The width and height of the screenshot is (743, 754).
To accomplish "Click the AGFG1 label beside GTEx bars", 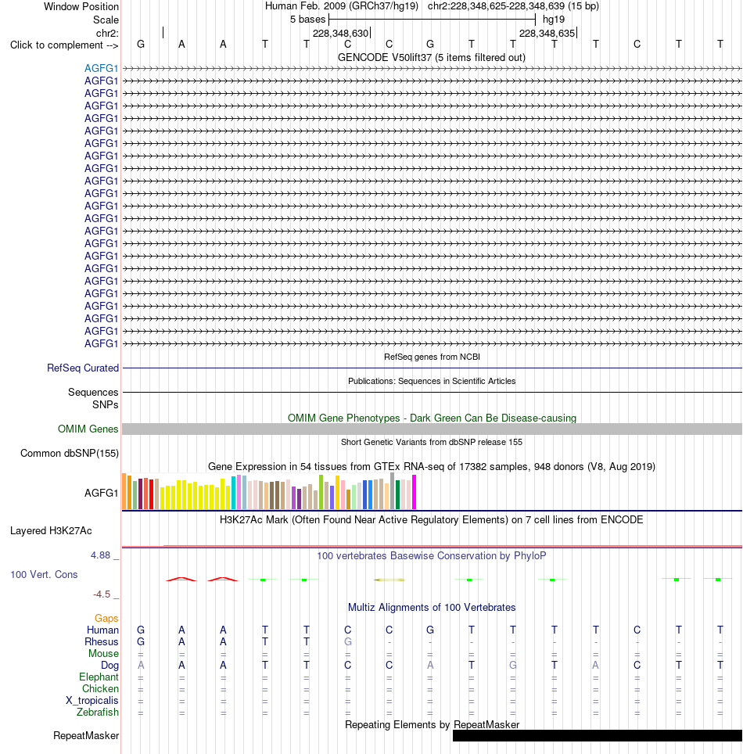I will point(101,493).
